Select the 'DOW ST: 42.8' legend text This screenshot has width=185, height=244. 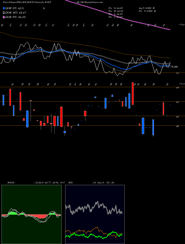pyautogui.click(x=14, y=8)
